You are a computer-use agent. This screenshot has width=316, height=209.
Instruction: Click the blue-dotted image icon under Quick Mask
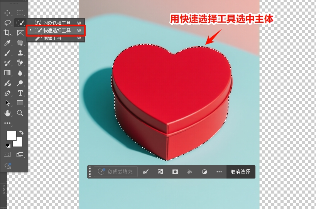coord(8,166)
